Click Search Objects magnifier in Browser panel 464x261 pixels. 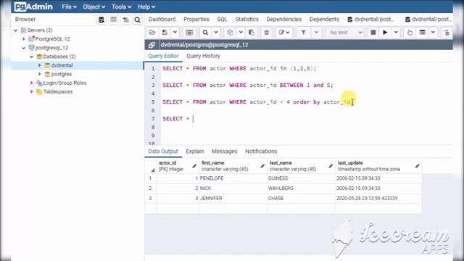(137, 20)
